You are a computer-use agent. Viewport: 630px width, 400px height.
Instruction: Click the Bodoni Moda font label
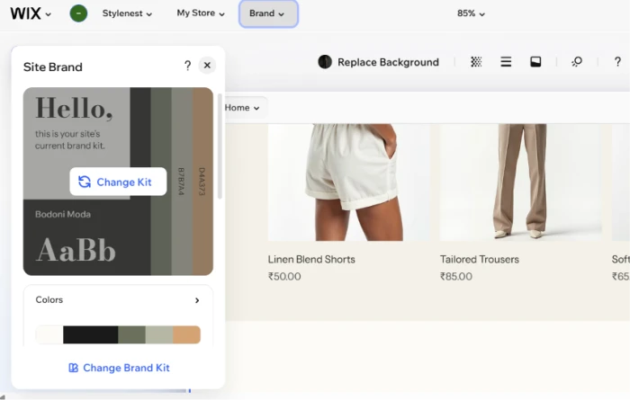(63, 214)
